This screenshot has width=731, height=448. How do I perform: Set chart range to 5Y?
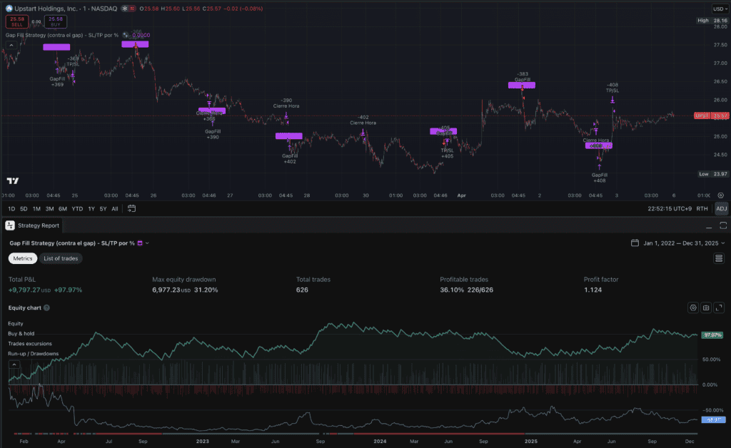(103, 208)
